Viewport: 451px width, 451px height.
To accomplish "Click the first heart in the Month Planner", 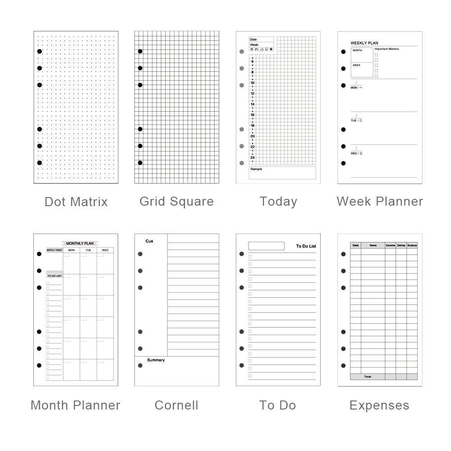I will tap(48, 272).
